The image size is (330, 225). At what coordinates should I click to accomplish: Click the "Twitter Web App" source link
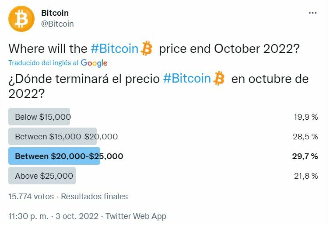click(136, 216)
